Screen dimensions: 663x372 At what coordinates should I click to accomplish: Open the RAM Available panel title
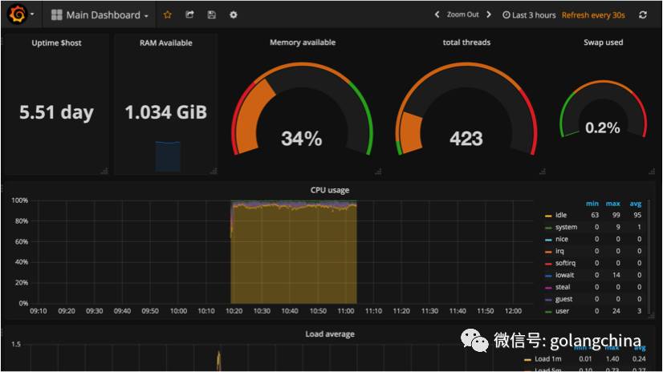(x=165, y=42)
